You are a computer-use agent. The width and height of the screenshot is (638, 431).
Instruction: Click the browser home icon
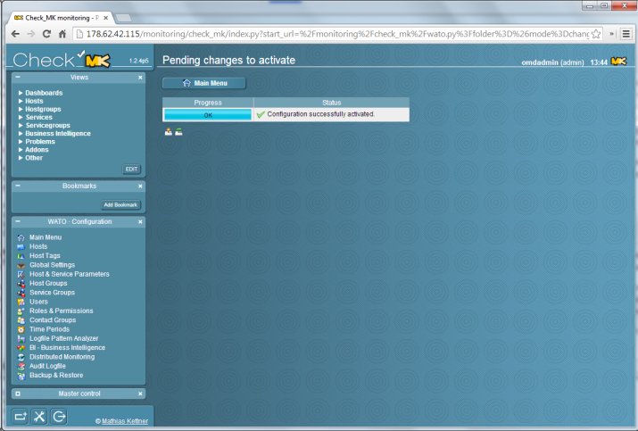[x=62, y=34]
